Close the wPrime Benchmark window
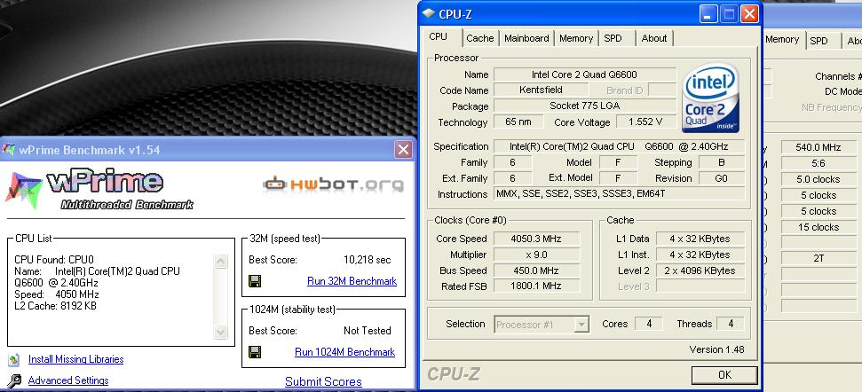The height and width of the screenshot is (392, 862). coord(404,149)
